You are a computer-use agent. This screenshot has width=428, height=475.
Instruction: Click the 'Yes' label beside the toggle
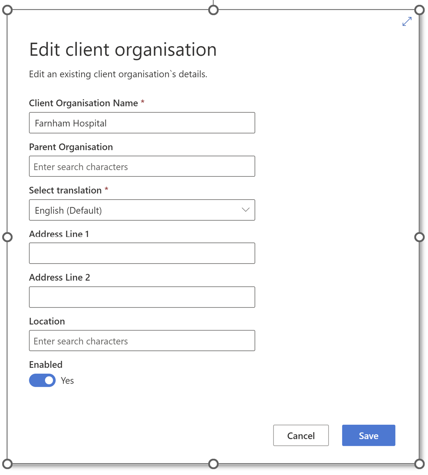point(67,381)
